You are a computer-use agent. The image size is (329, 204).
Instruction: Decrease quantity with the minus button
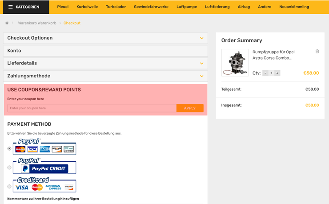[x=265, y=73]
